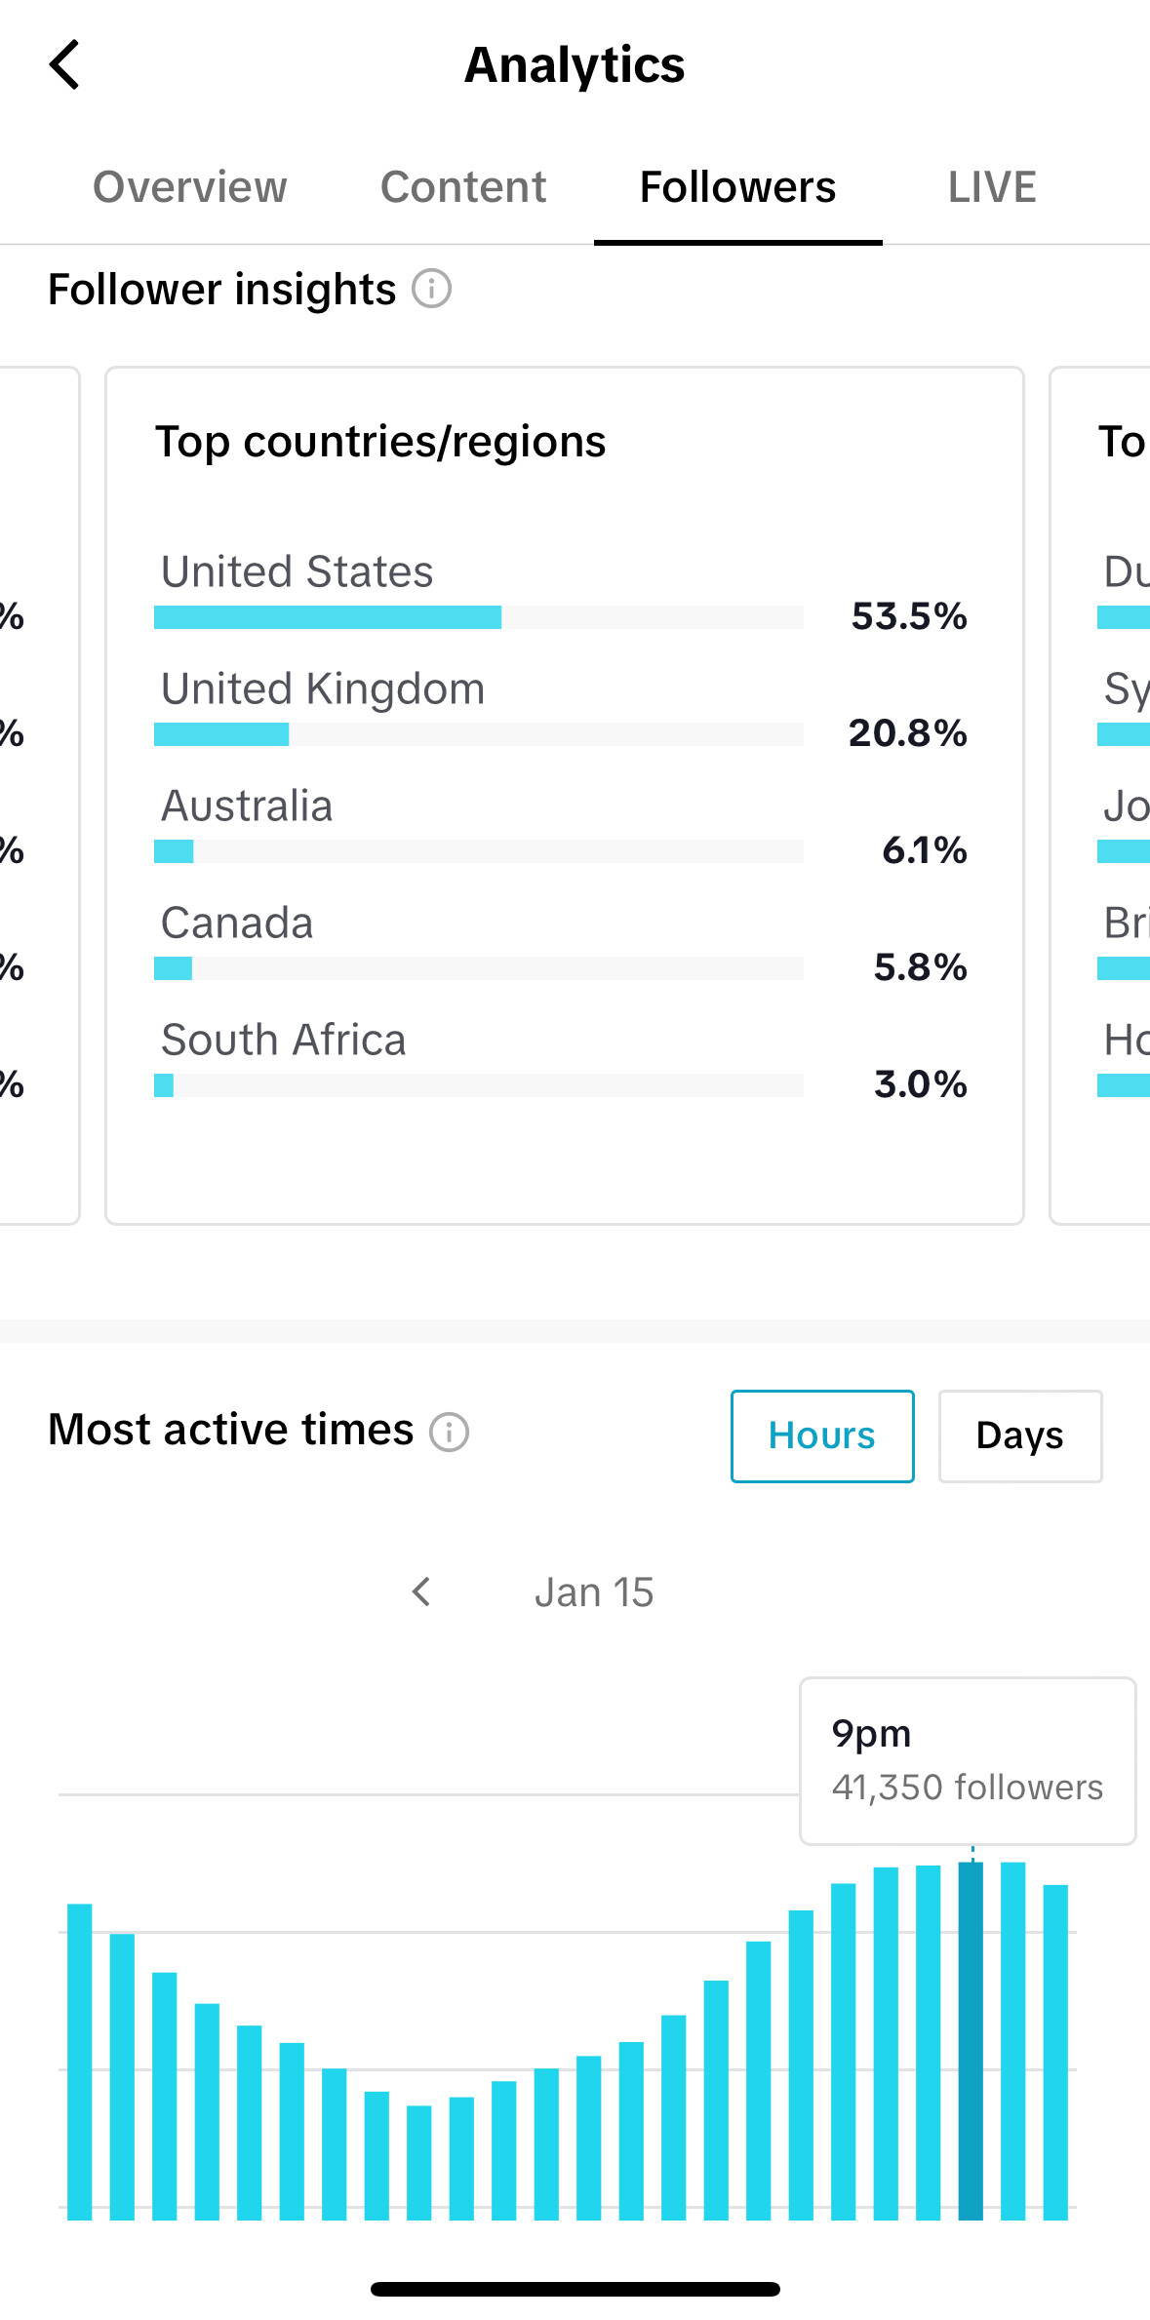The image size is (1150, 2320).
Task: Tap the Jan 15 date label
Action: pyautogui.click(x=594, y=1593)
